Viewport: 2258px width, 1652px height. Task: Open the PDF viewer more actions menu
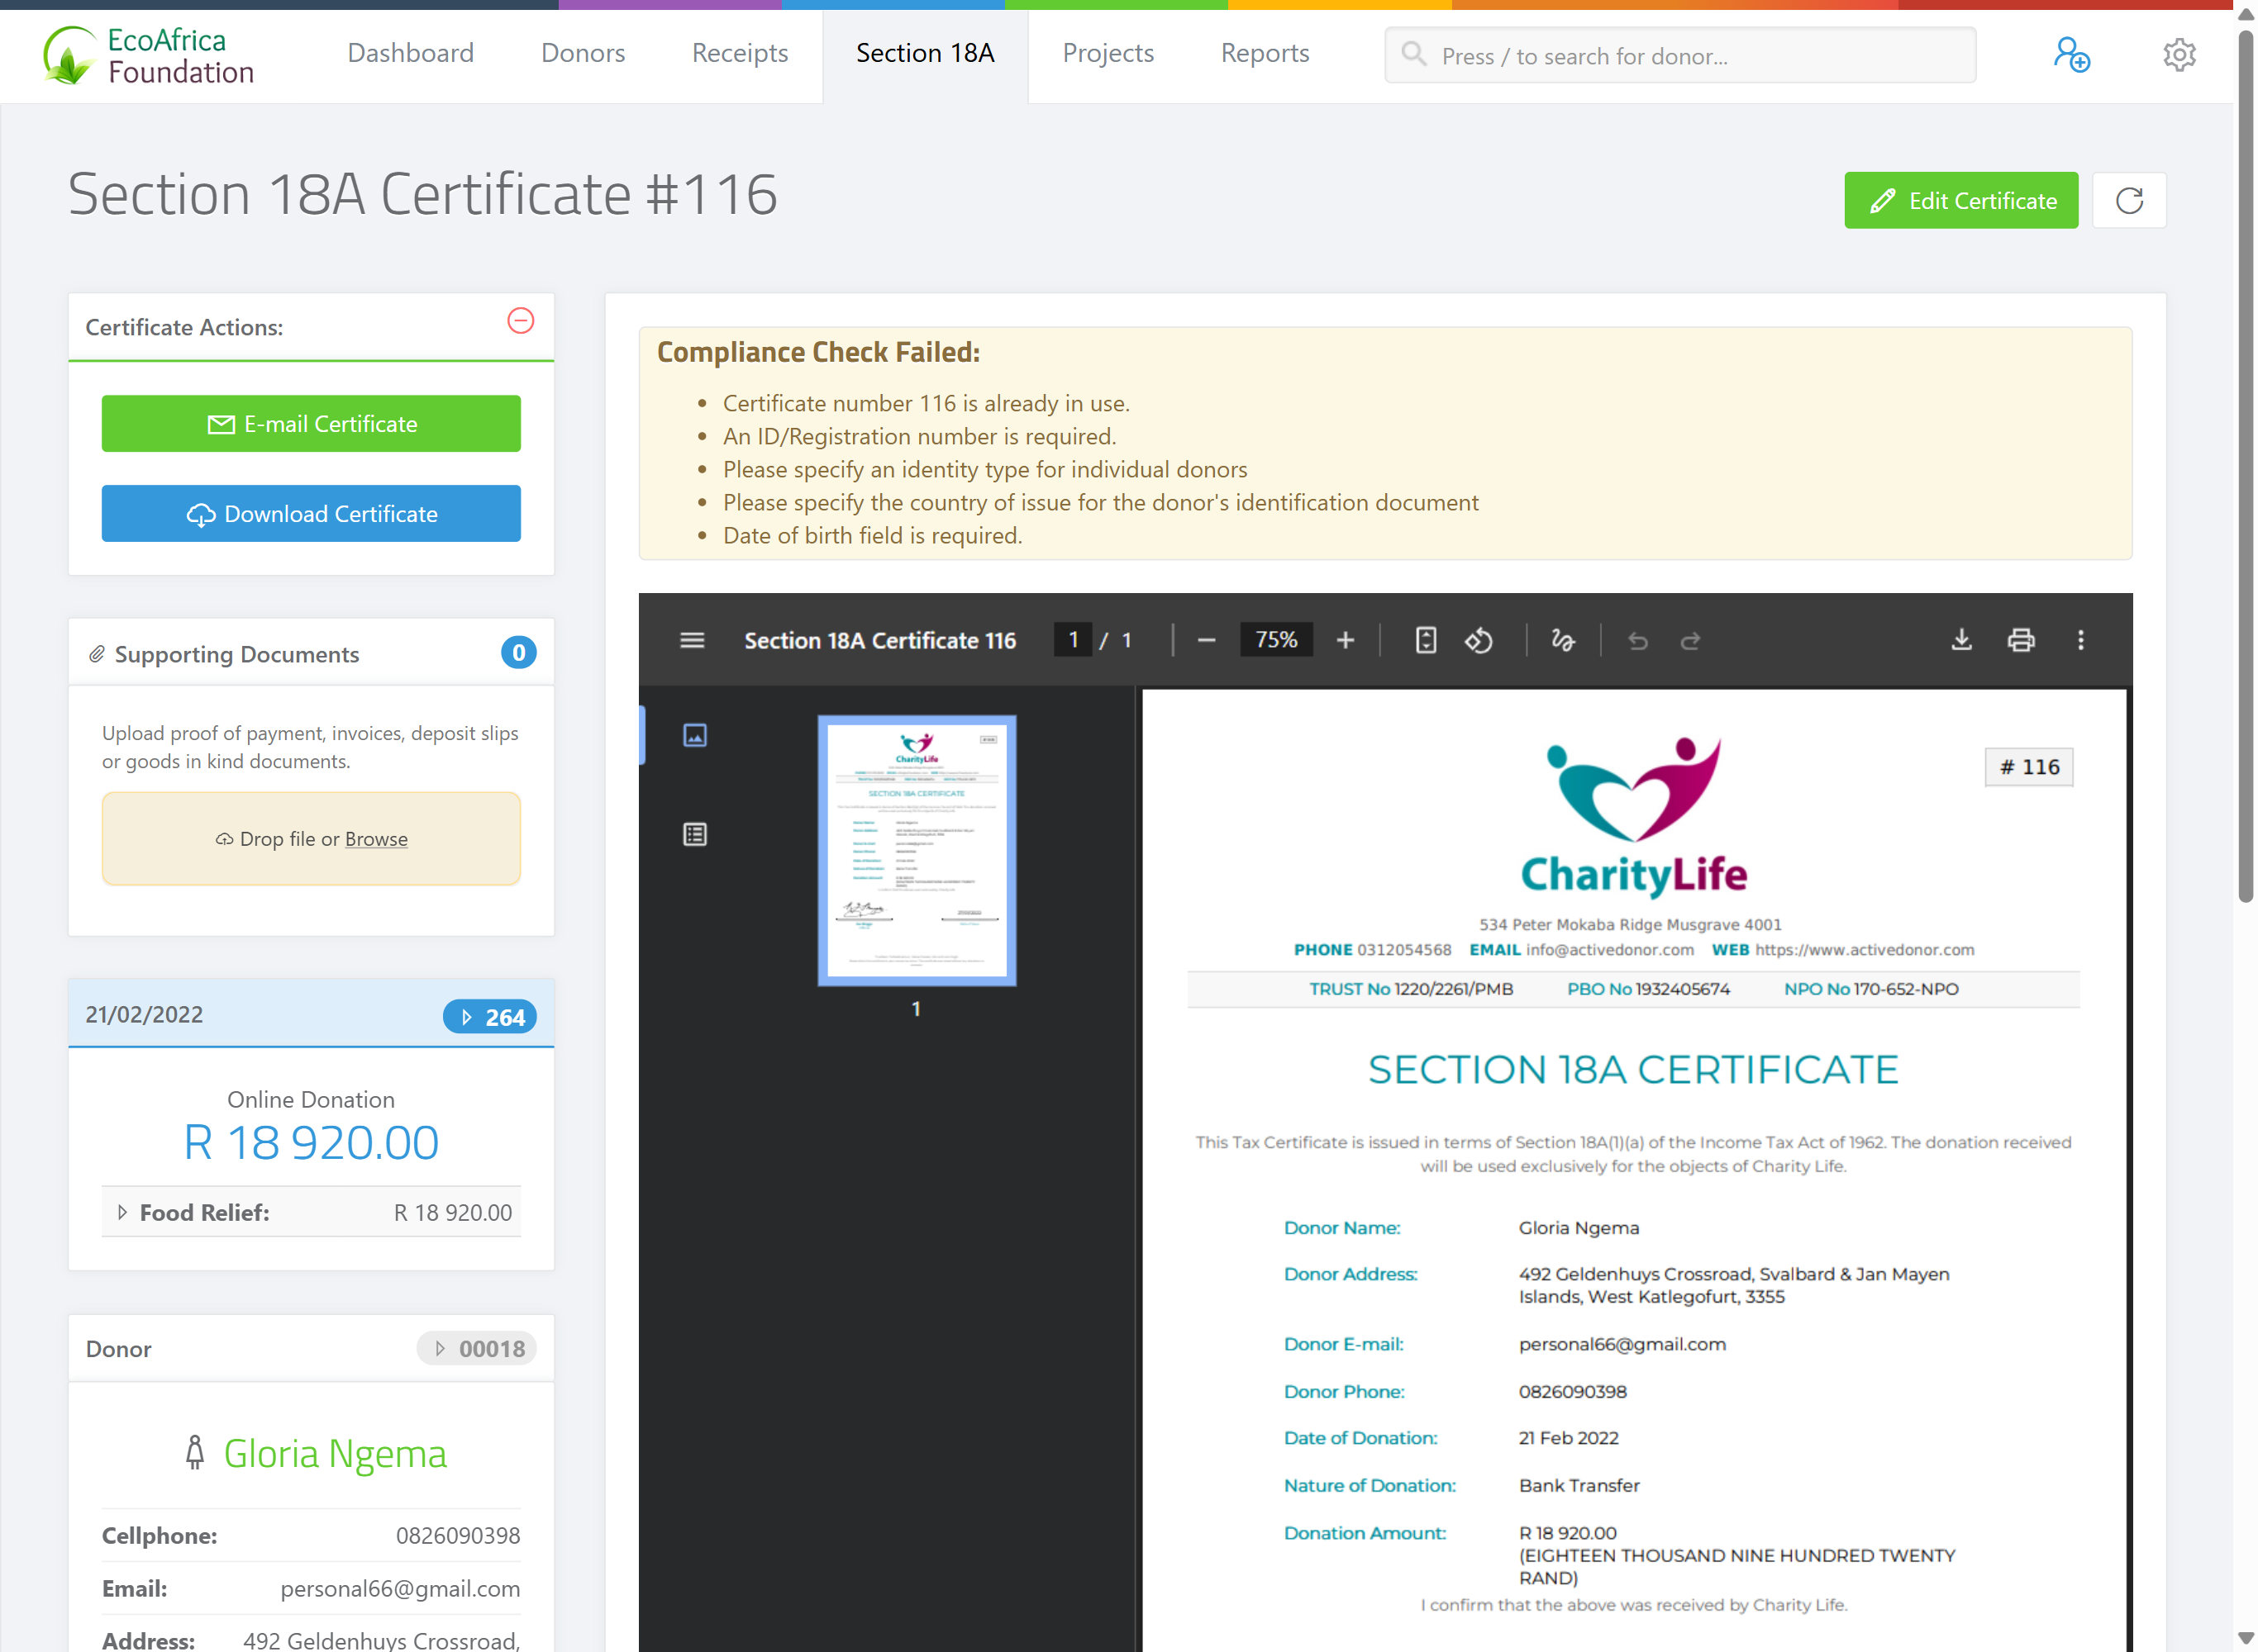click(x=2080, y=639)
